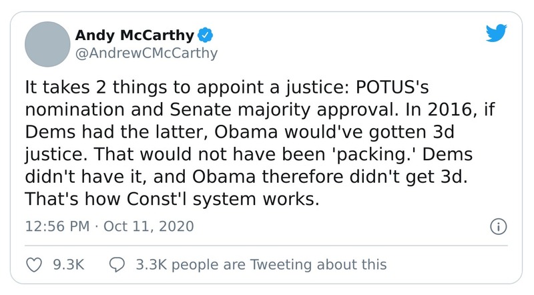Click the reply speech bubble icon
534x295 pixels.
tap(116, 264)
